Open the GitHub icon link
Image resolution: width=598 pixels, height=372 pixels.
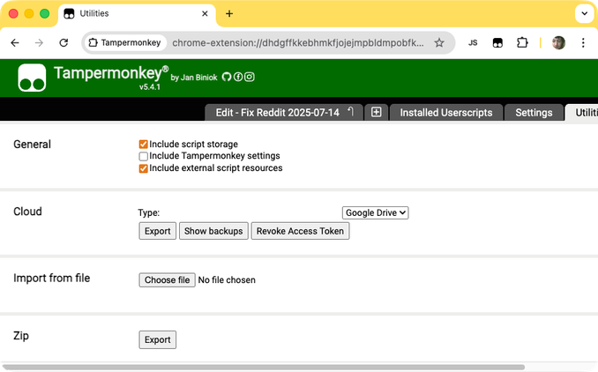point(227,77)
